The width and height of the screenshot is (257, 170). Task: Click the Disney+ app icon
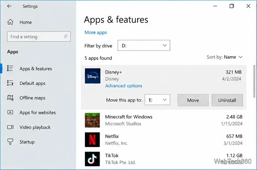(x=92, y=76)
